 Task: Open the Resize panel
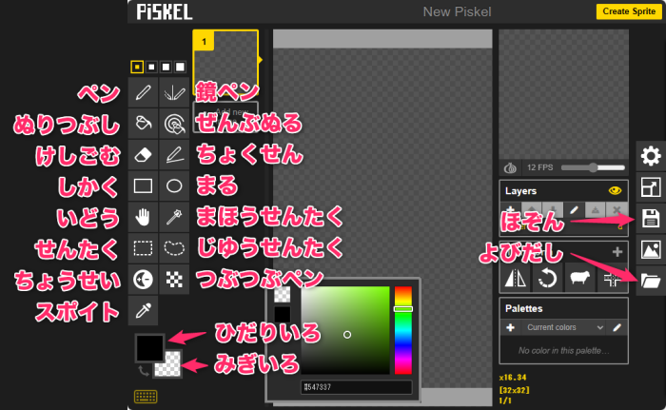[x=651, y=187]
